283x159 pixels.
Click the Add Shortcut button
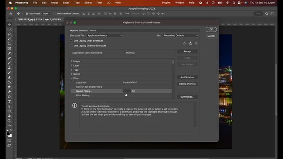tap(187, 77)
